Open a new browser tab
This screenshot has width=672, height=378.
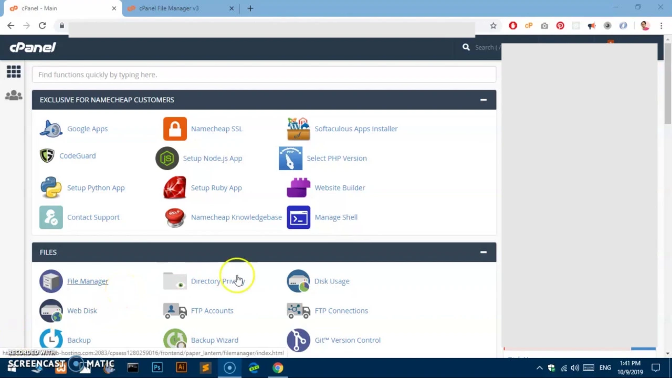[x=250, y=8]
